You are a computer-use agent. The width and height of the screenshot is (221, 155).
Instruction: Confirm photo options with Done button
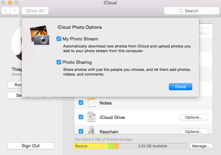[181, 87]
